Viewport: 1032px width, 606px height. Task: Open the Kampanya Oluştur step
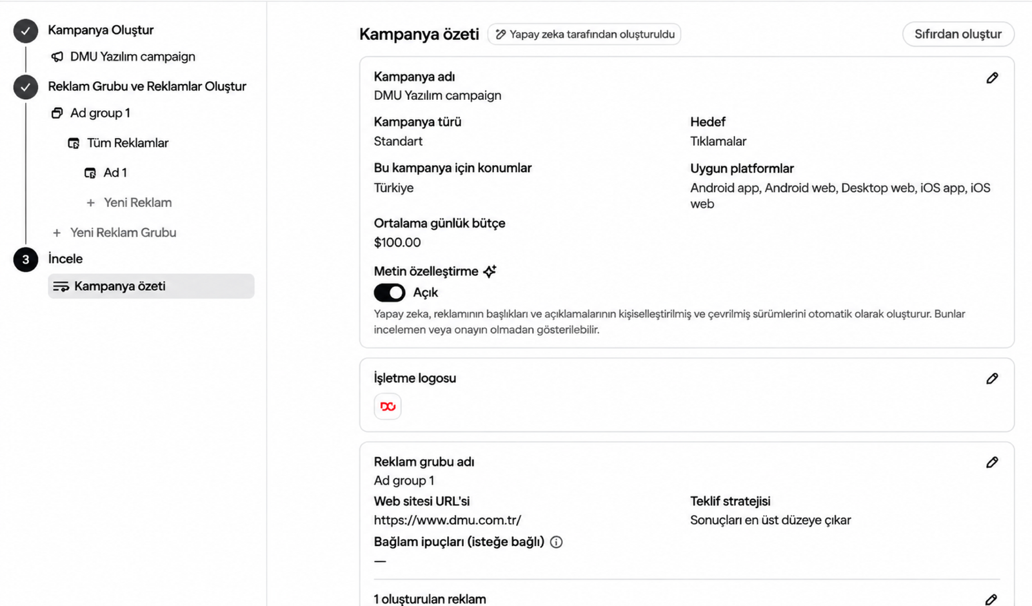[x=101, y=30]
